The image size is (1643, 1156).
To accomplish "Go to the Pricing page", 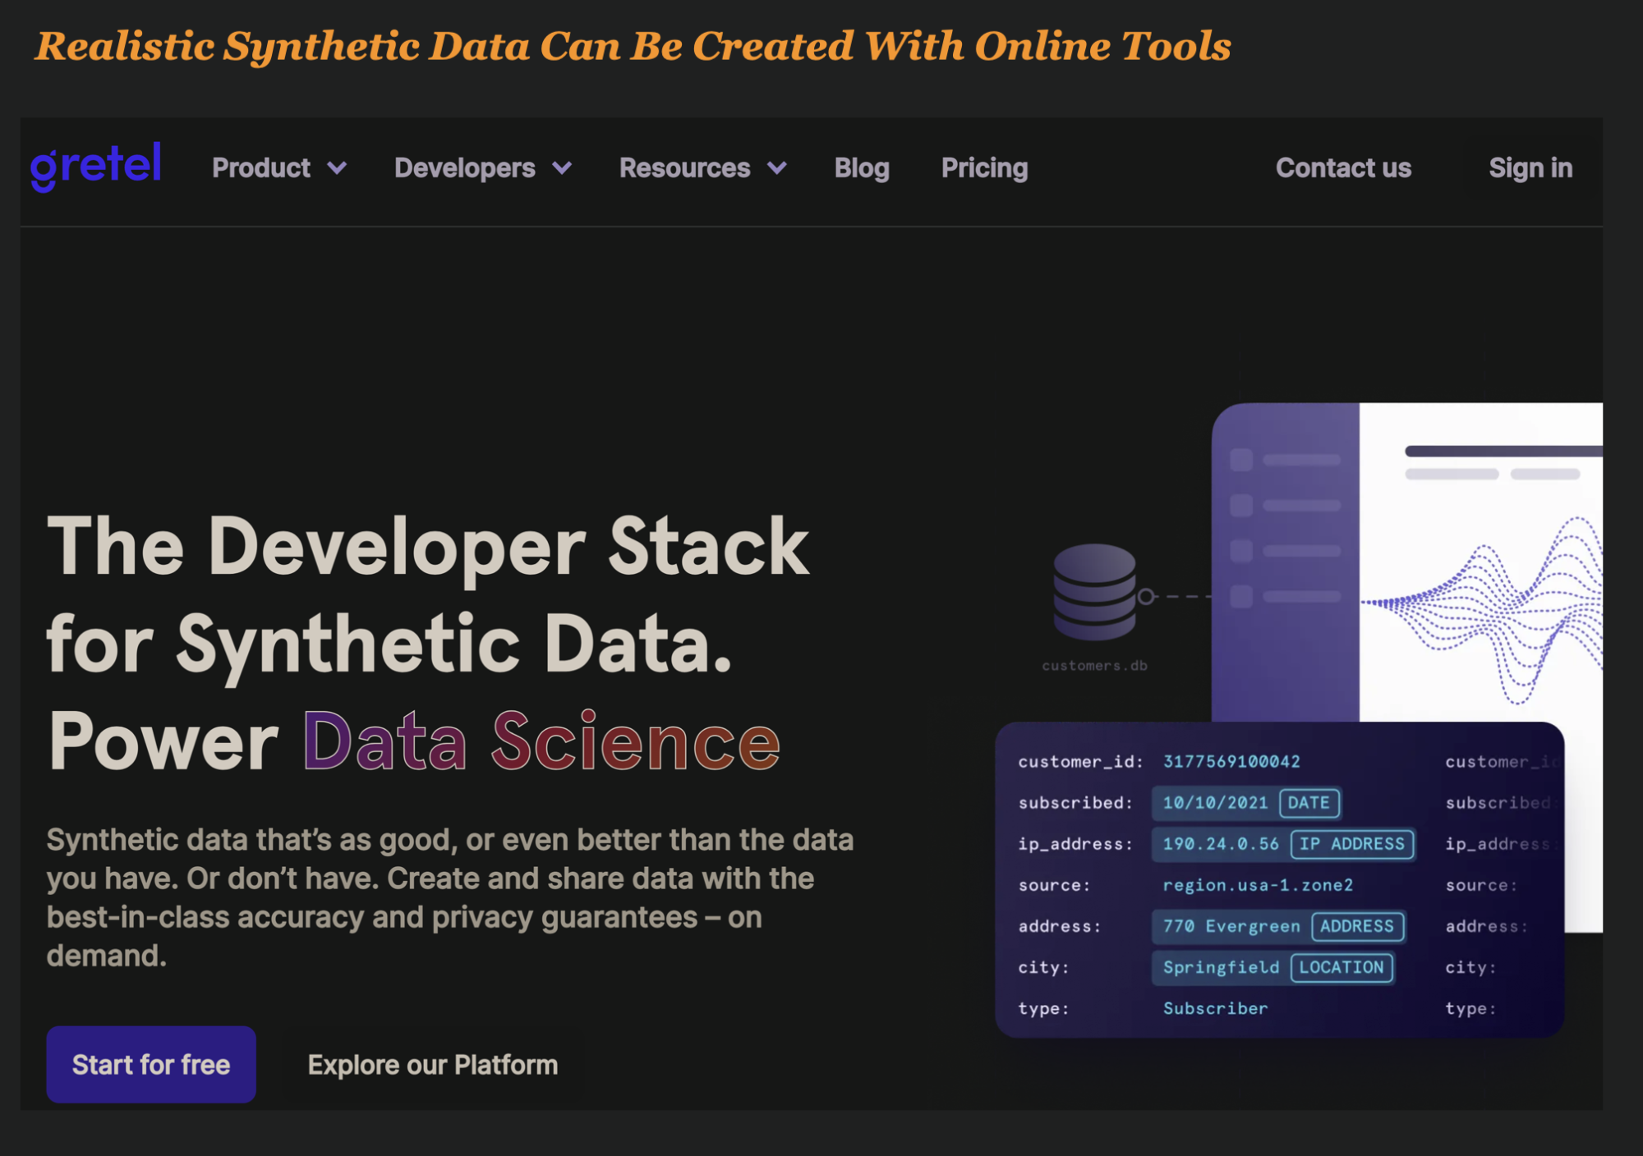I will coord(984,168).
